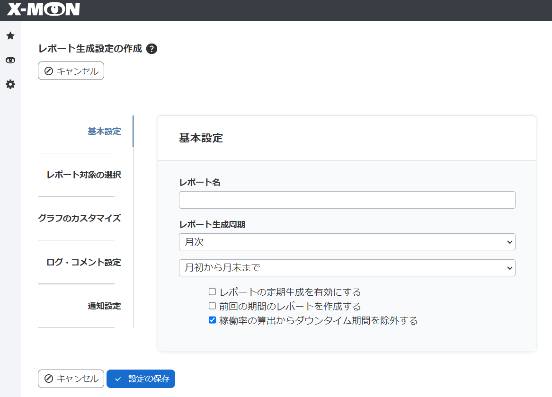
Task: Disable 稼働率の算出からダウンタイム期間を除外する
Action: point(212,320)
